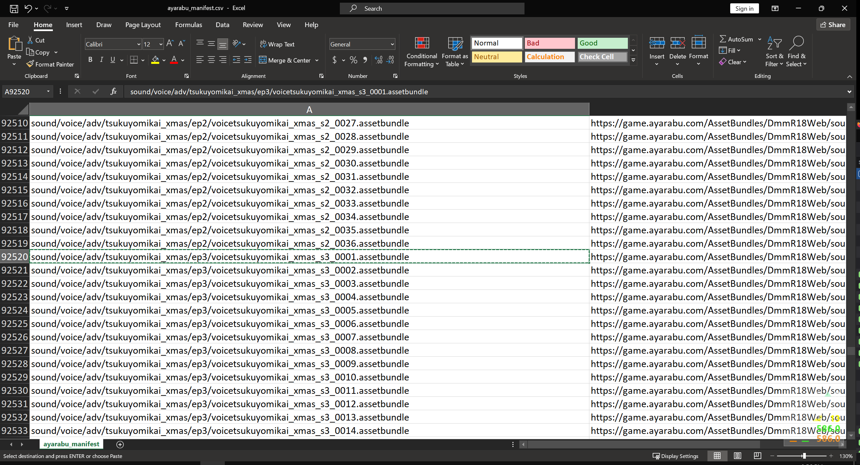Click the Format Painter brush icon
Image resolution: width=860 pixels, height=465 pixels.
[x=30, y=64]
